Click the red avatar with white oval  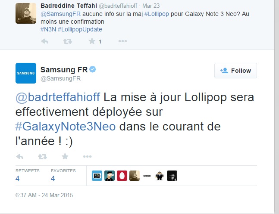(x=122, y=176)
